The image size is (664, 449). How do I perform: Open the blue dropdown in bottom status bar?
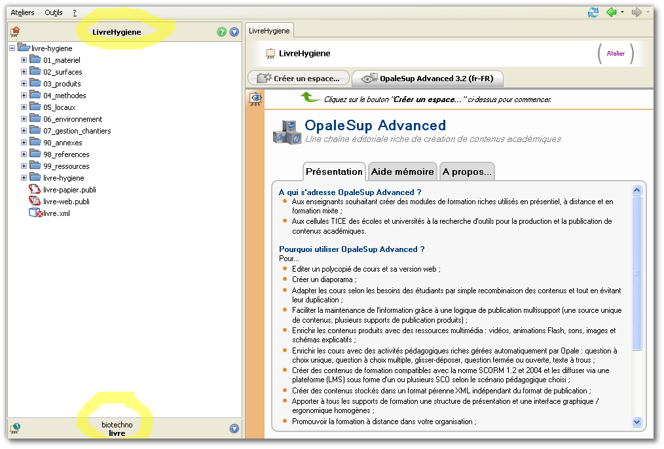(x=234, y=429)
